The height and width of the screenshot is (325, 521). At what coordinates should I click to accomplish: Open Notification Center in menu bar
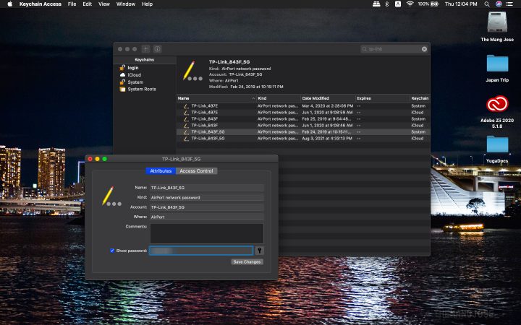[x=509, y=4]
